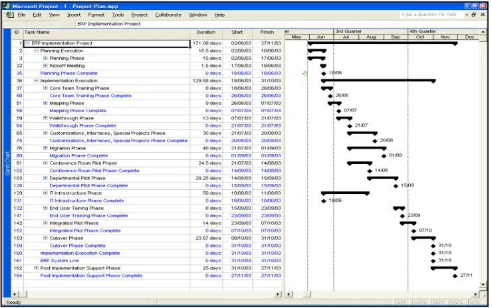This screenshot has width=492, height=308.
Task: Click the Microsoft Project document icon in menu bar
Action: pyautogui.click(x=10, y=15)
